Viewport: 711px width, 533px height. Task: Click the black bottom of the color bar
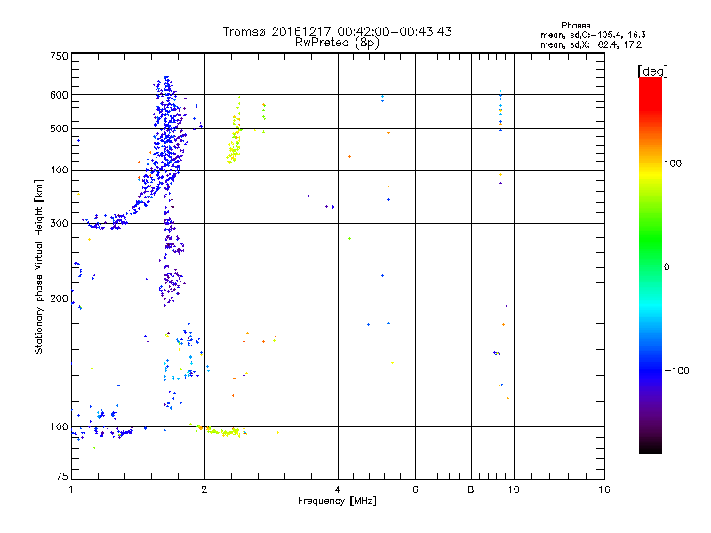651,448
